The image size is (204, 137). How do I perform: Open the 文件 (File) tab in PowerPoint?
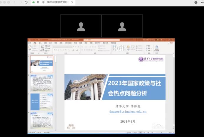coord(30,43)
